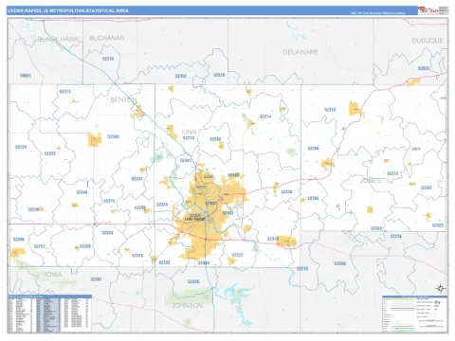
Task: Click ZIP code 52354 label
Action: 107,233
